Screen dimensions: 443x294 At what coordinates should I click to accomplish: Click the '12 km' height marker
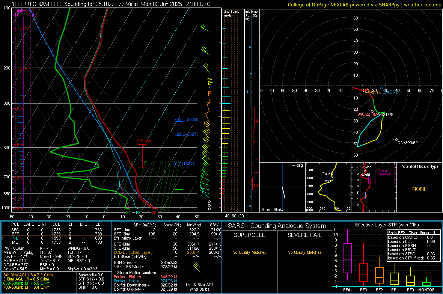click(x=22, y=69)
